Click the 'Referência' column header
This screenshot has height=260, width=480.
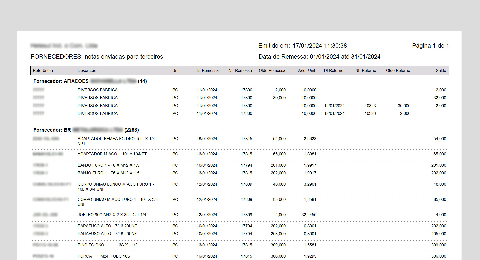43,70
